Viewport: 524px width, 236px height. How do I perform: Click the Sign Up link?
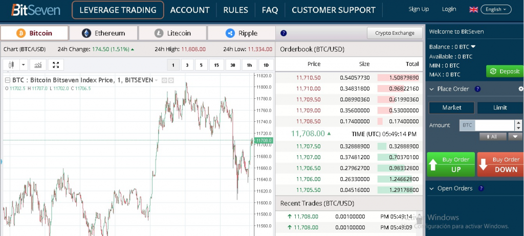pyautogui.click(x=419, y=9)
